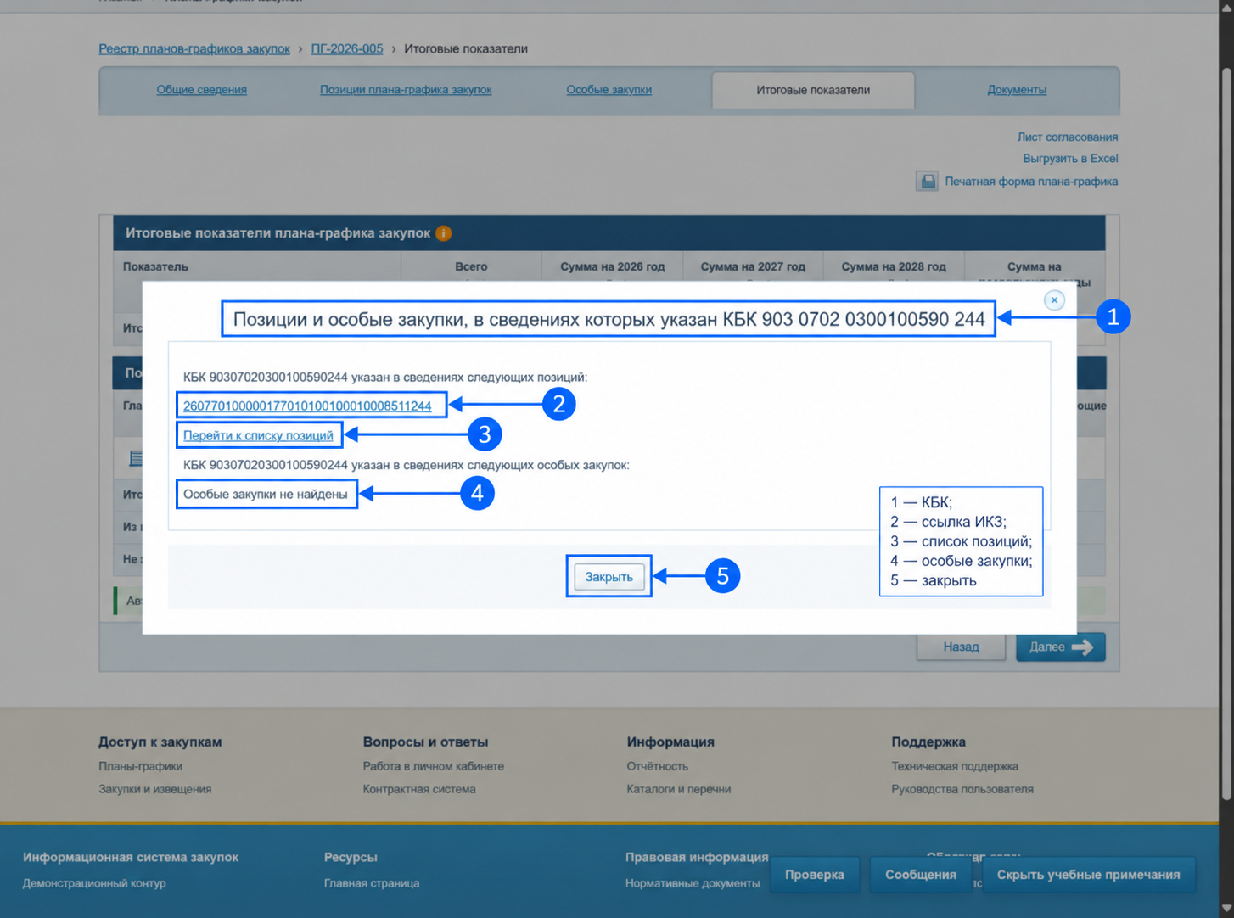
Task: Click the scrollbar down arrow
Action: coord(1226,910)
